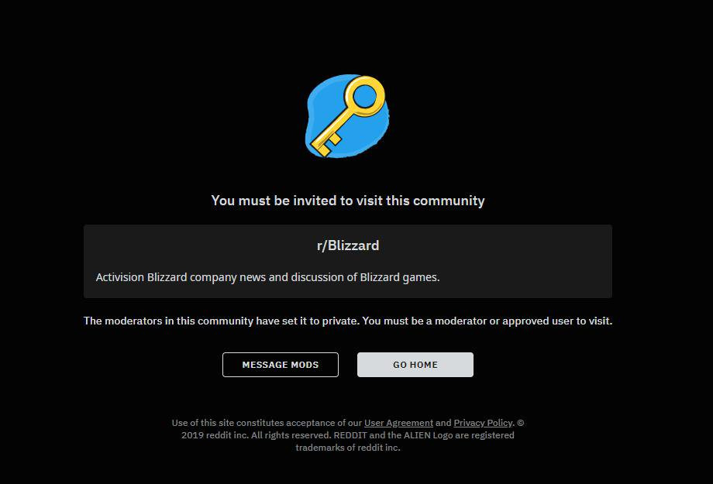Click the copyright symbol in the footer
This screenshot has width=713, height=484.
point(520,423)
